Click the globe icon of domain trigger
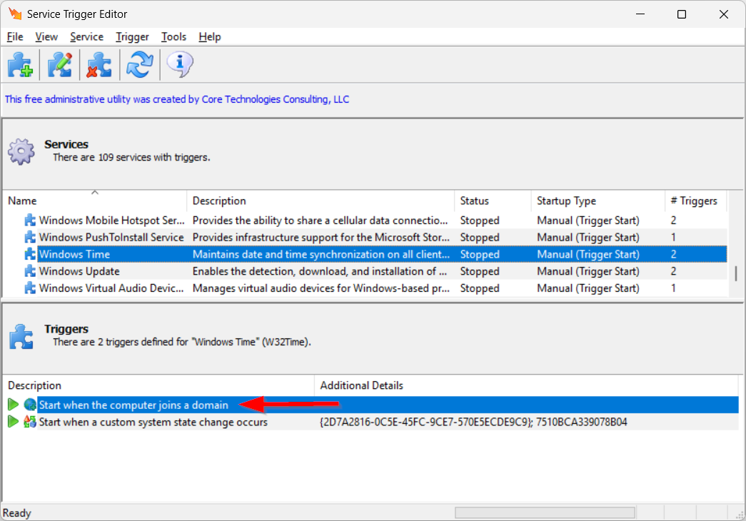Screen dimensions: 746x521 tap(30, 405)
